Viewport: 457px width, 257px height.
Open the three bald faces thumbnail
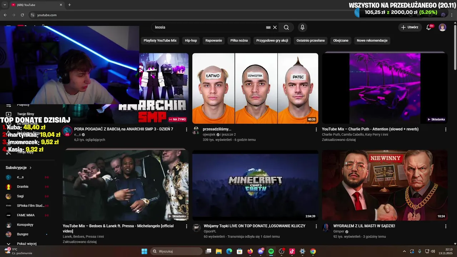coord(255,89)
